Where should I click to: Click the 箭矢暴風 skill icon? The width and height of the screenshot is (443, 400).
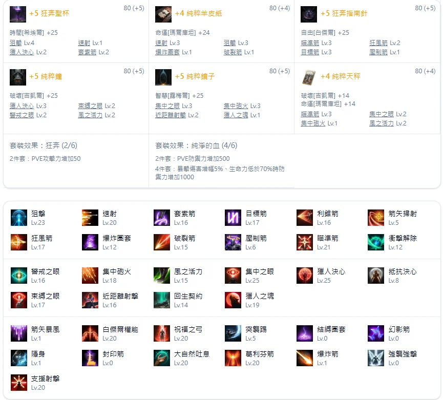coord(18,333)
